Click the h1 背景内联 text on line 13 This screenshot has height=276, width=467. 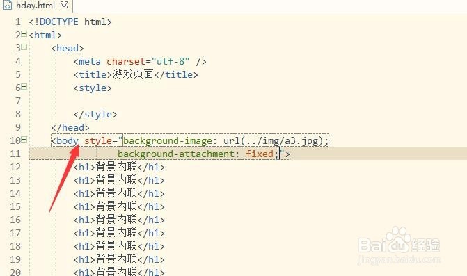(116, 180)
